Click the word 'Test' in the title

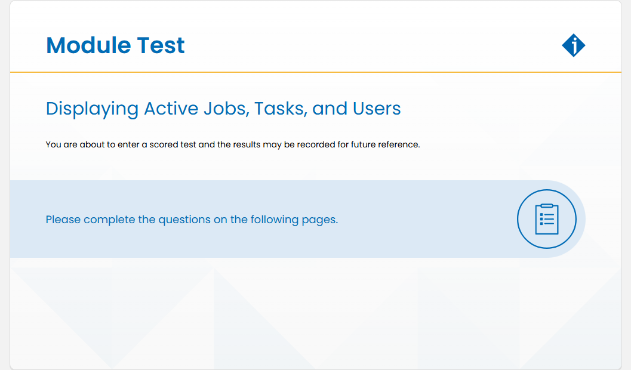[161, 45]
